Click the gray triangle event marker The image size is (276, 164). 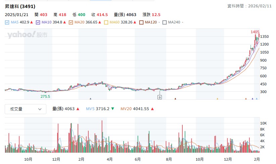click(x=91, y=99)
